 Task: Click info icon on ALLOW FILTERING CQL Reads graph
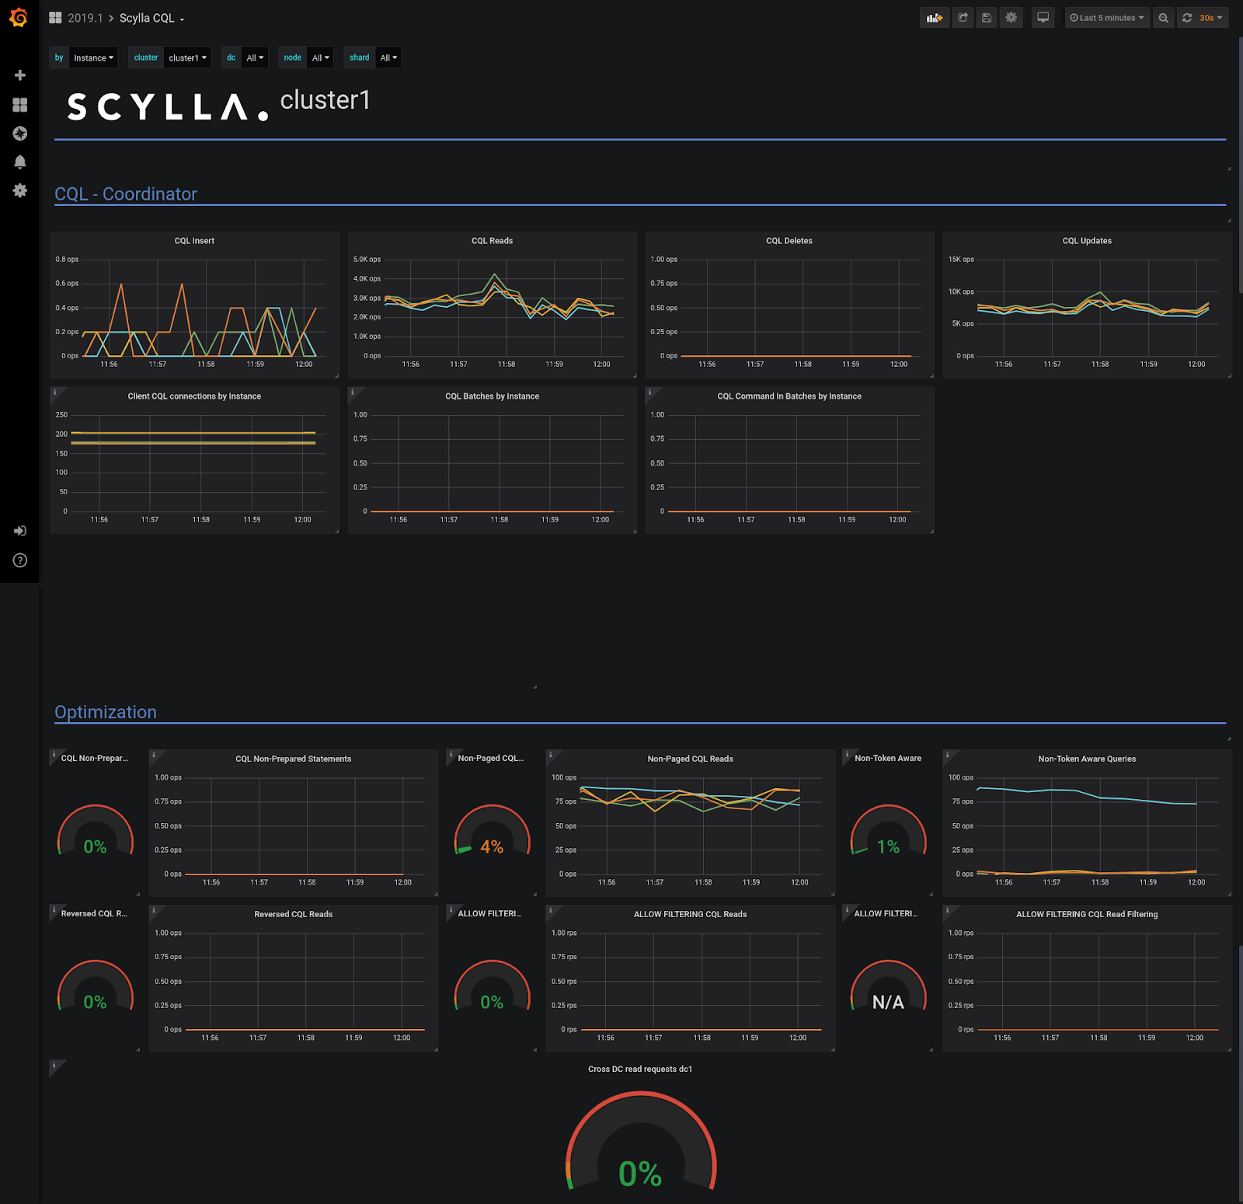pyautogui.click(x=551, y=910)
